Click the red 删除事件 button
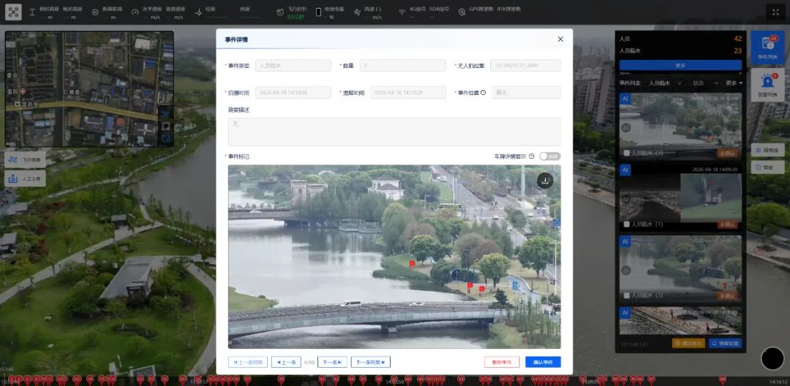Image resolution: width=790 pixels, height=386 pixels. 502,362
